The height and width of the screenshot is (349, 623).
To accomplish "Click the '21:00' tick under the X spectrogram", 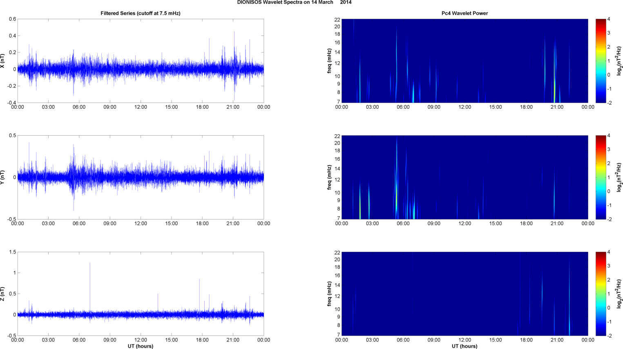I will pyautogui.click(x=557, y=107).
